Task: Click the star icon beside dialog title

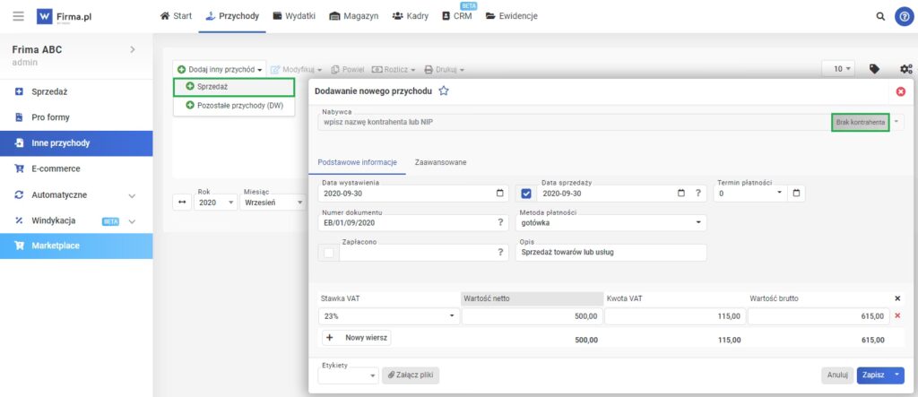Action: pyautogui.click(x=444, y=91)
